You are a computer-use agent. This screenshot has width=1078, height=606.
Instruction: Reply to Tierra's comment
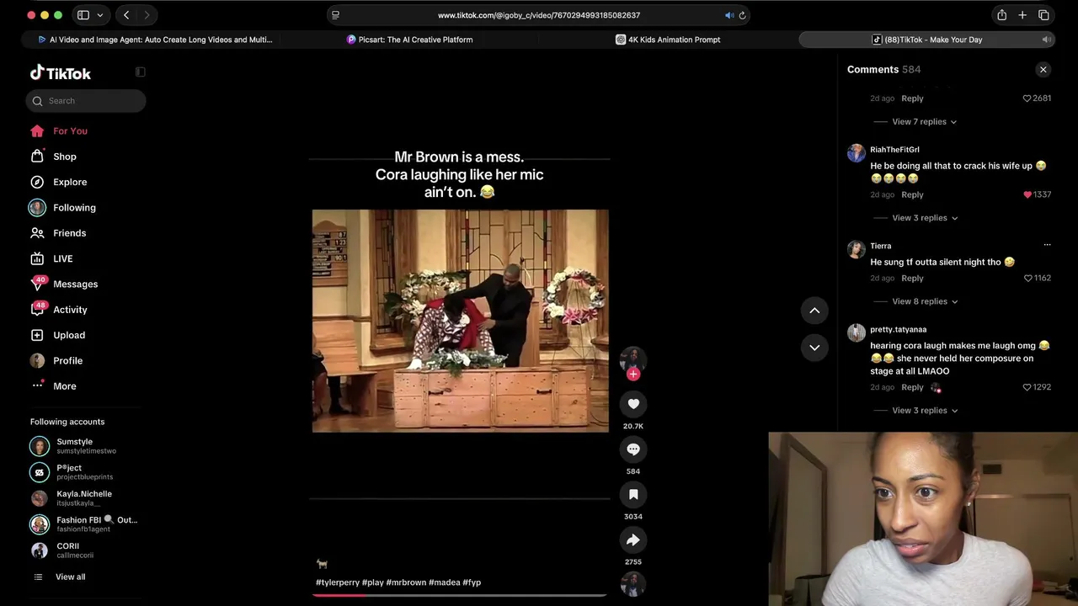point(912,278)
